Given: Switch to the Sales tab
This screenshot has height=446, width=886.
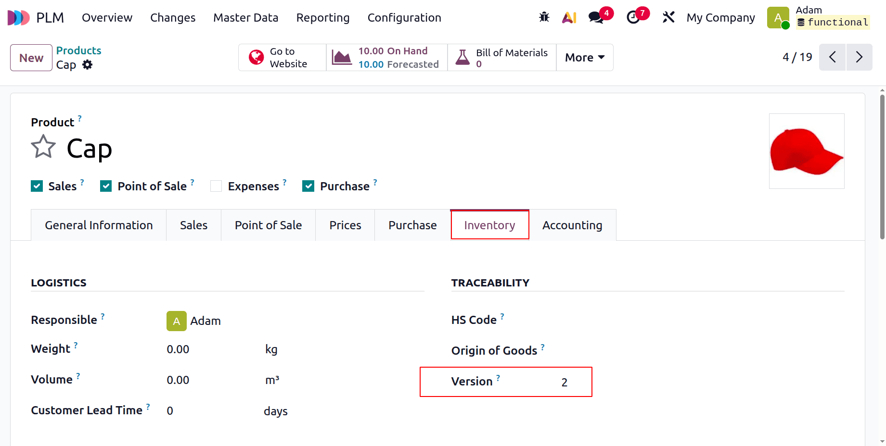Looking at the screenshot, I should 193,225.
